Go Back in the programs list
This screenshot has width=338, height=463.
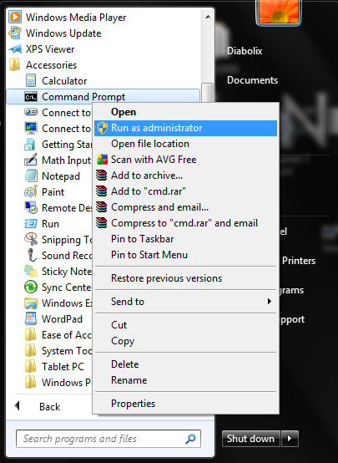pos(49,407)
